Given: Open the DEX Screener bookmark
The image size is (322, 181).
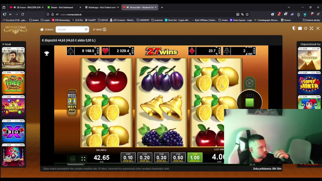Looking at the screenshot, I should 123,20.
